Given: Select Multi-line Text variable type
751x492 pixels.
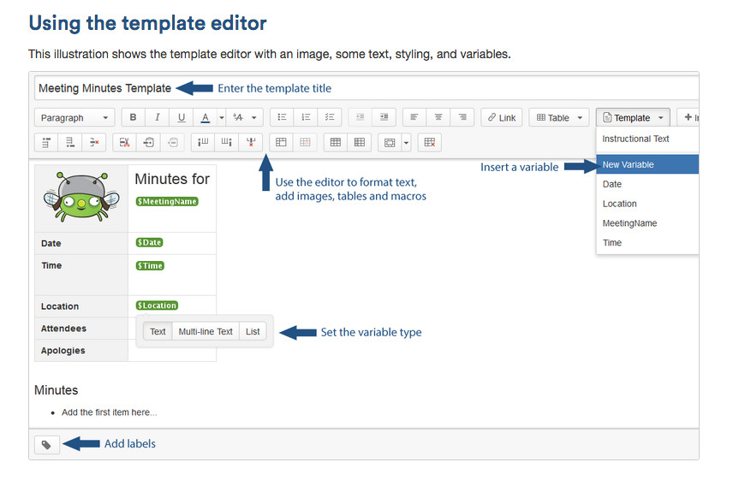Looking at the screenshot, I should [x=206, y=331].
